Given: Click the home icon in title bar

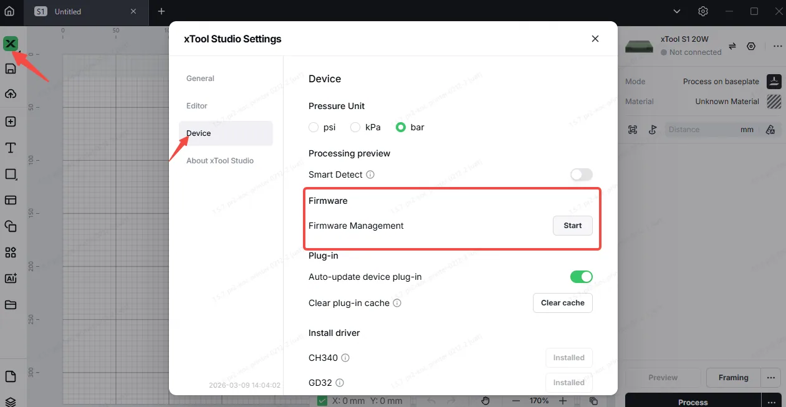Looking at the screenshot, I should point(9,11).
